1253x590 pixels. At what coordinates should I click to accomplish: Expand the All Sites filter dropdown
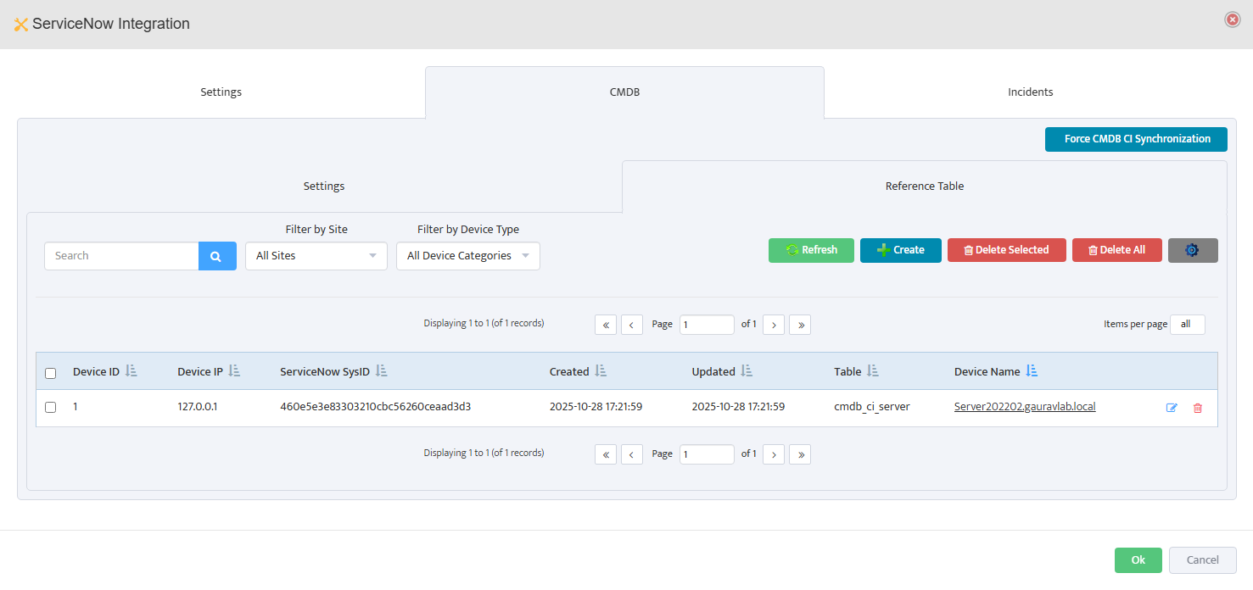(x=316, y=256)
